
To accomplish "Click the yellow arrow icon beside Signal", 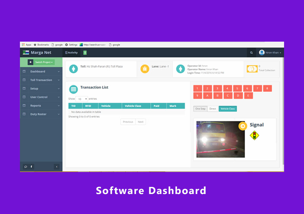I will pyautogui.click(x=243, y=126).
